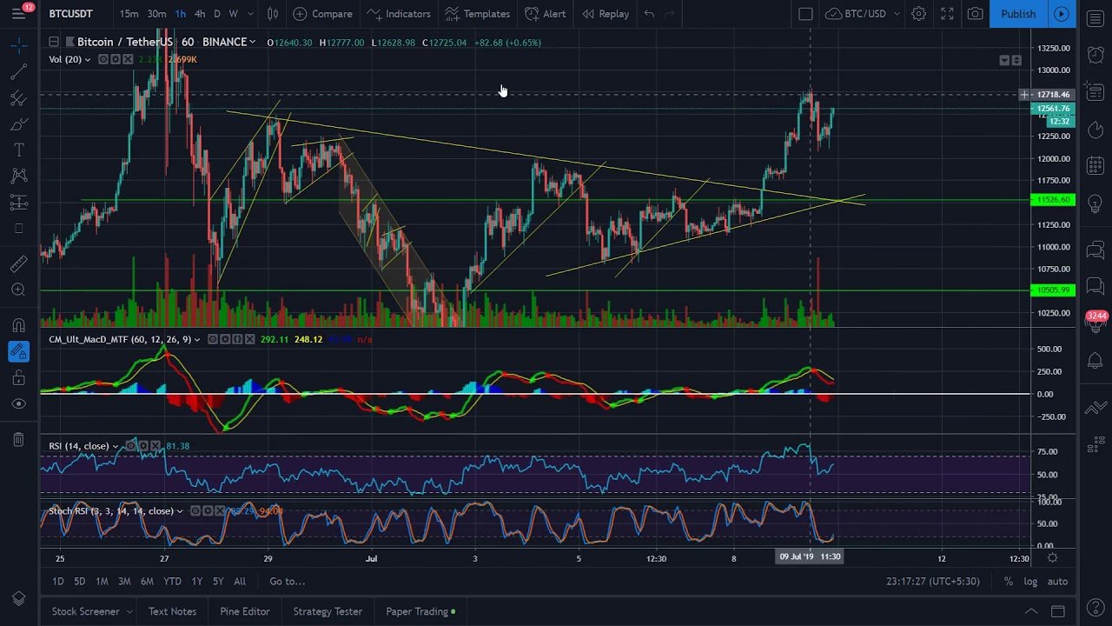Viewport: 1112px width, 626px height.
Task: Select the ruler measure tool
Action: tap(18, 263)
